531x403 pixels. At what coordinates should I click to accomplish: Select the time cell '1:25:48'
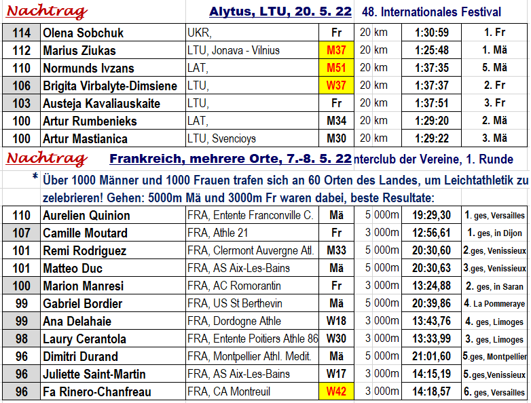coord(431,50)
